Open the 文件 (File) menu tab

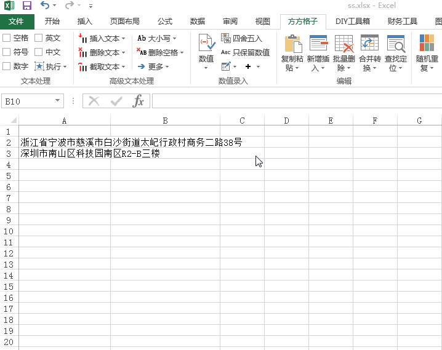[x=17, y=22]
